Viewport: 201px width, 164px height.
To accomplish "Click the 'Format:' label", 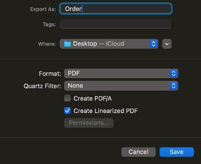I will (50, 74).
